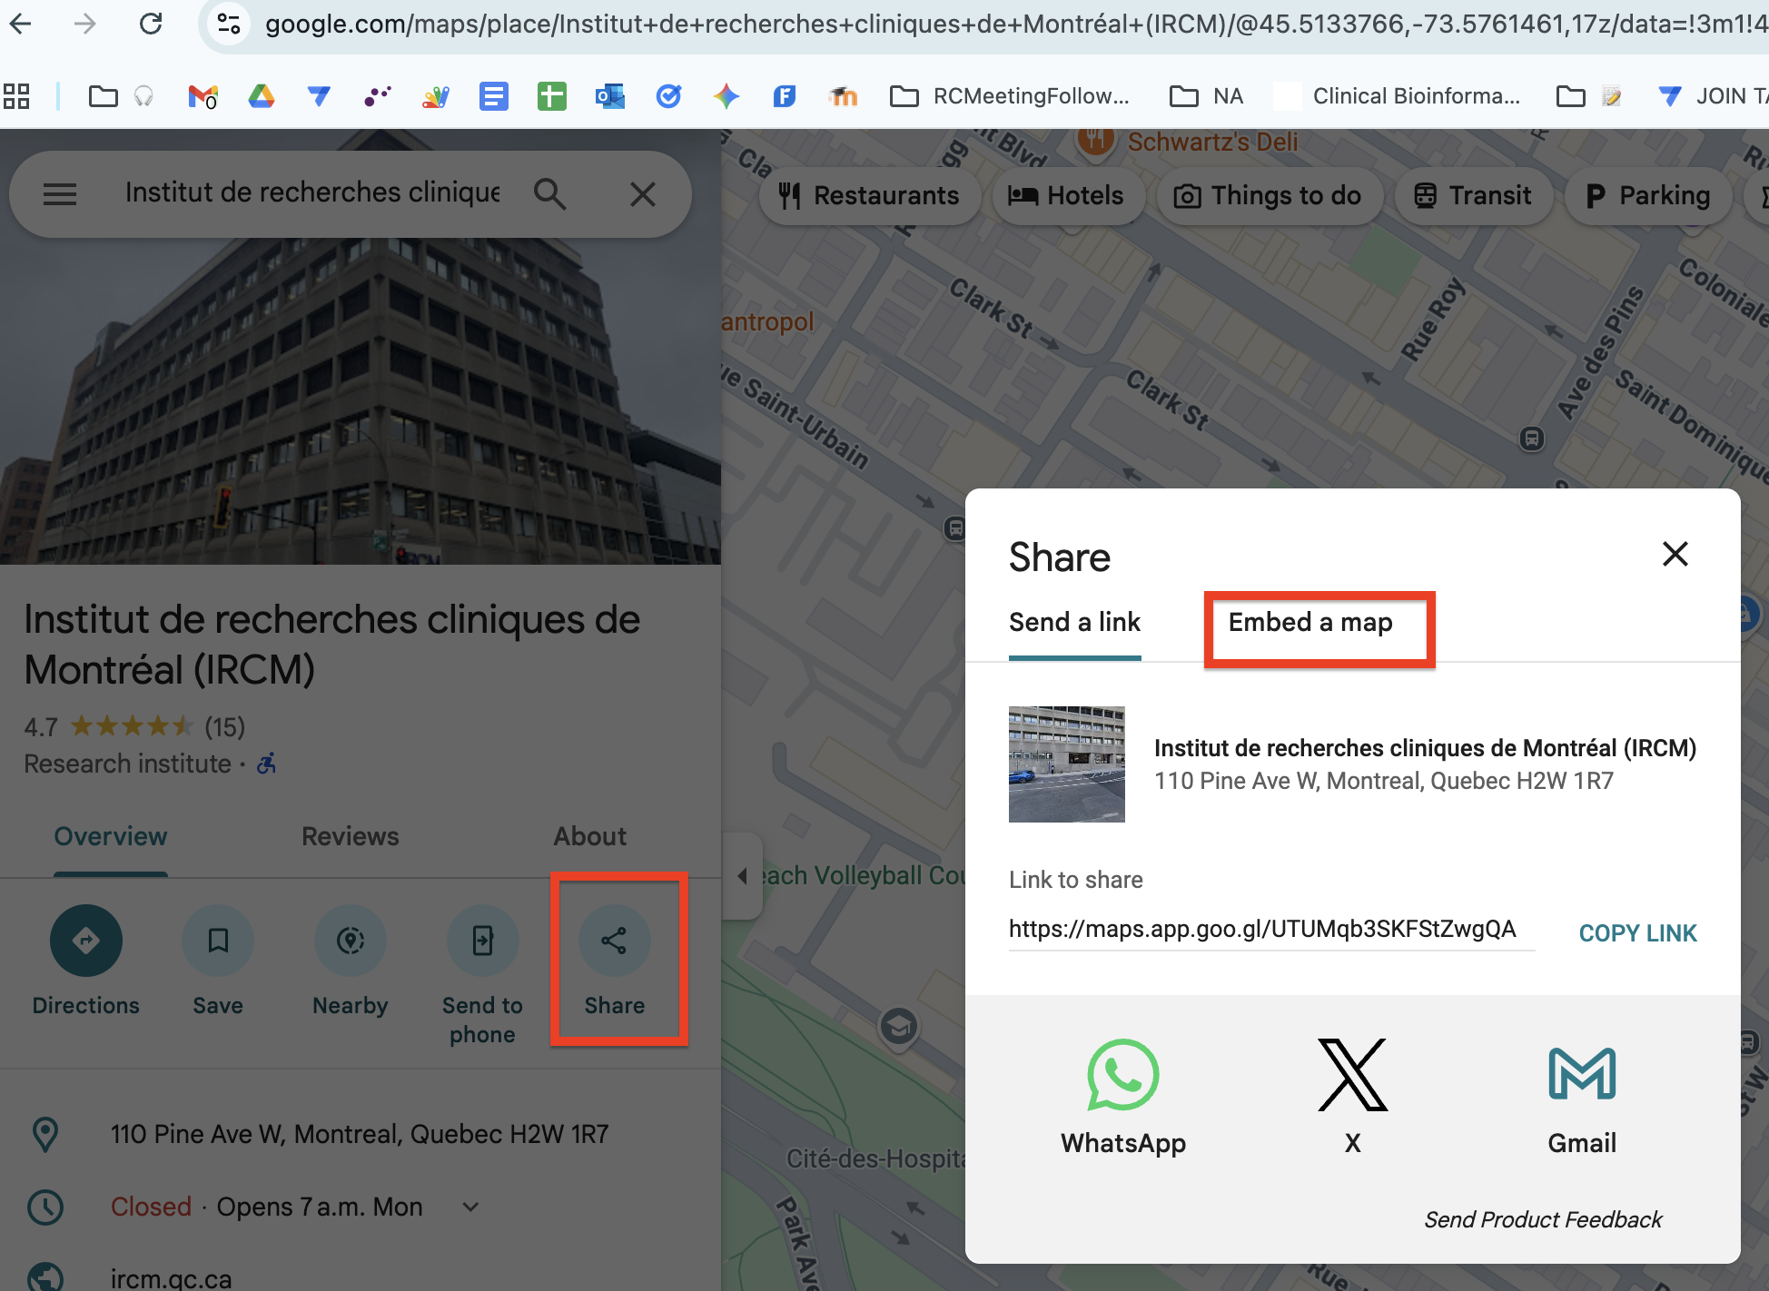Visit the ircm.qc.ca website link
1769x1291 pixels.
pyautogui.click(x=168, y=1277)
